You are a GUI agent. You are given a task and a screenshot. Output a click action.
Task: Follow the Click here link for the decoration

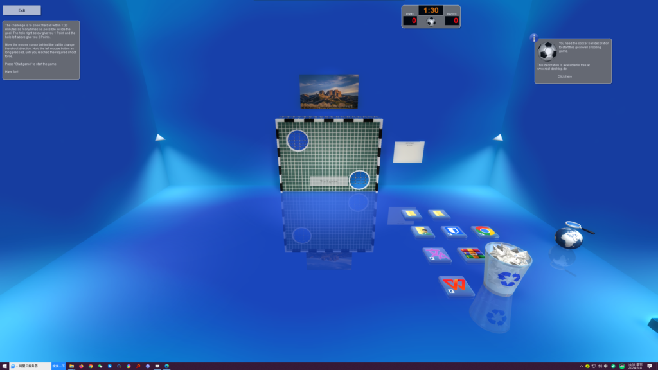pyautogui.click(x=565, y=76)
